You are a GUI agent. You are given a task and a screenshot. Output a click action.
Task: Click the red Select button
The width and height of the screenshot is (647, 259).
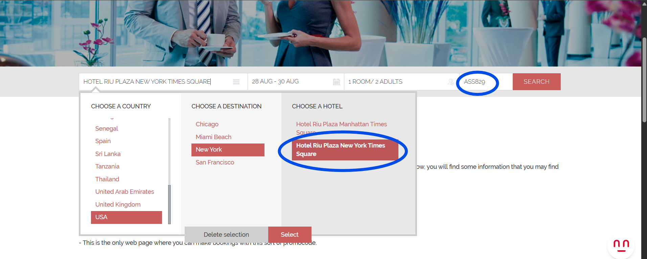(290, 235)
